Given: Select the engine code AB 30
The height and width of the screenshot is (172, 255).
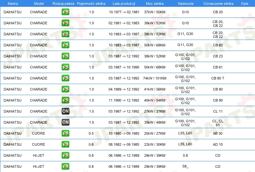Looking at the screenshot, I should pyautogui.click(x=218, y=133).
